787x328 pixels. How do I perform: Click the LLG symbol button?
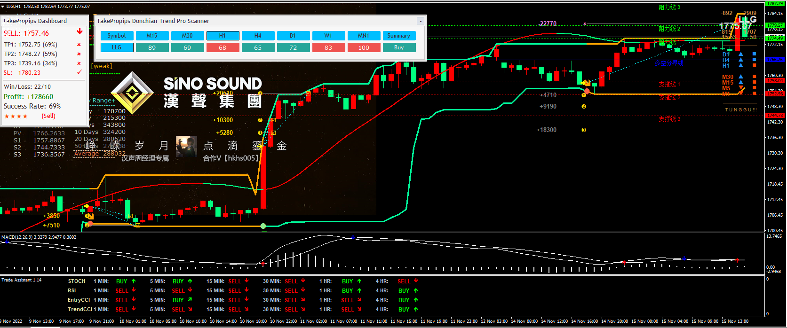(117, 47)
